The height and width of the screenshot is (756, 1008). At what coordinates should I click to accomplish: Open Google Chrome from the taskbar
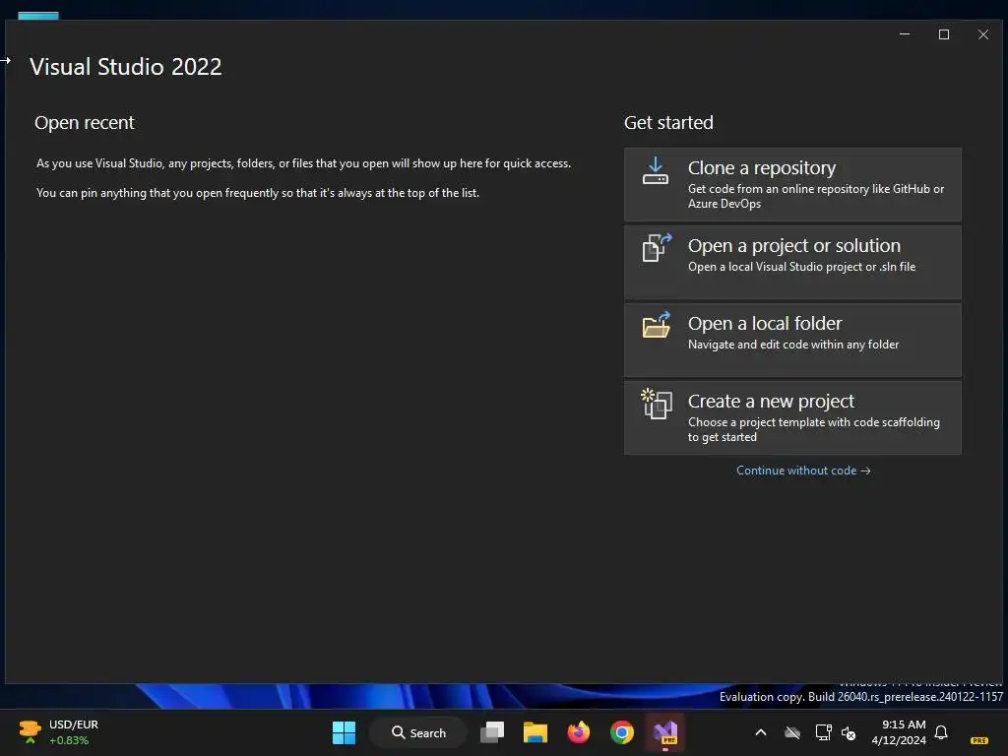pyautogui.click(x=622, y=732)
